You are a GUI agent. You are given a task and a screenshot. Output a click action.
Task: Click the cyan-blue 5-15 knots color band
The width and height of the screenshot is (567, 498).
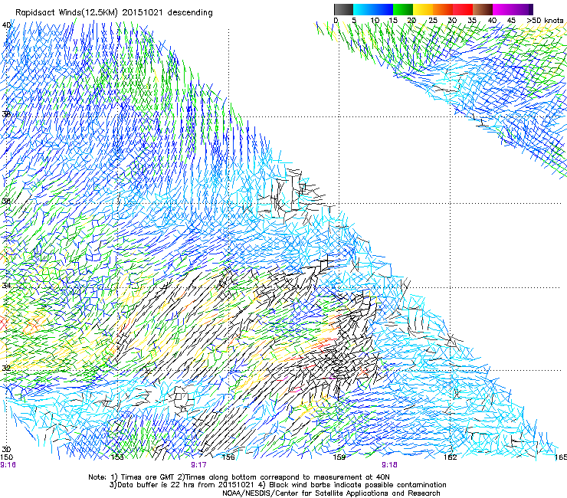[373, 9]
